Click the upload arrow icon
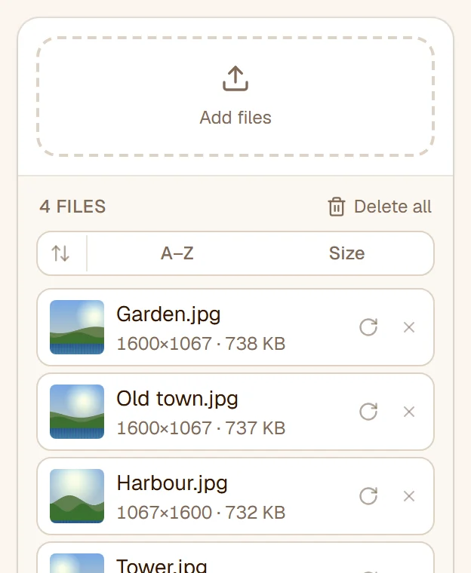The width and height of the screenshot is (471, 573). tap(235, 78)
